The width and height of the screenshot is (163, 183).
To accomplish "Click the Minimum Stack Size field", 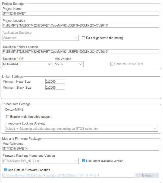I will [55, 88].
